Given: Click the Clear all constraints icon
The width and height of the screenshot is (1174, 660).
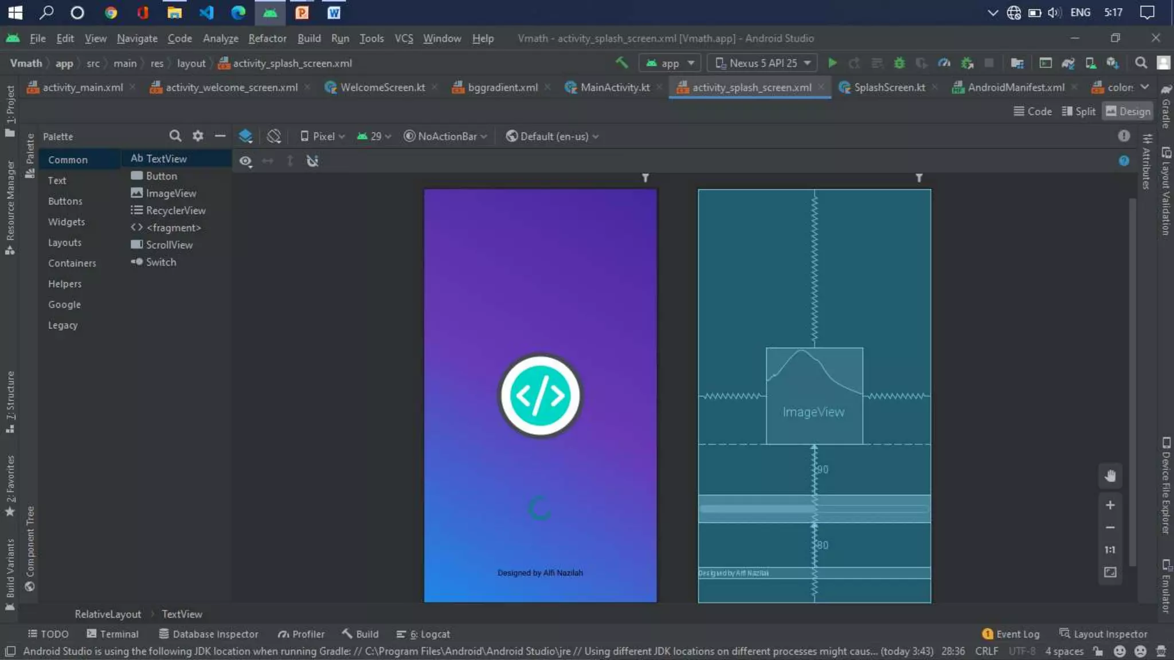Looking at the screenshot, I should pos(312,161).
